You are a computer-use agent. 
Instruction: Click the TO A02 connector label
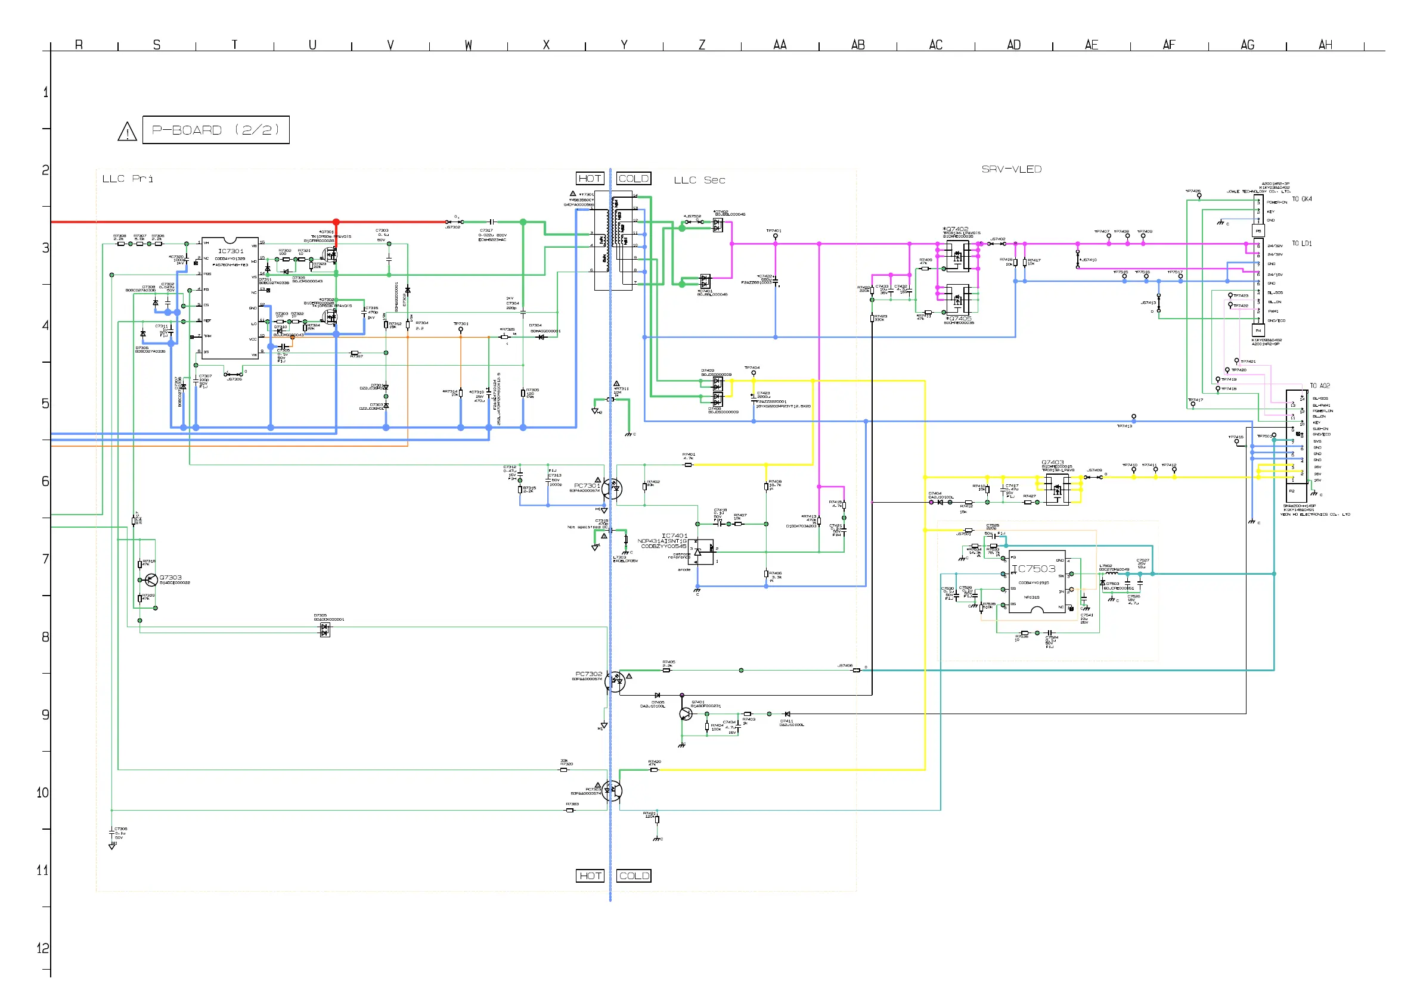(1319, 385)
